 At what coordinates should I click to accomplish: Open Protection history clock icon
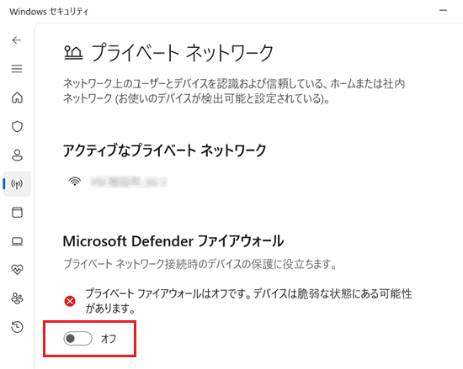[17, 327]
